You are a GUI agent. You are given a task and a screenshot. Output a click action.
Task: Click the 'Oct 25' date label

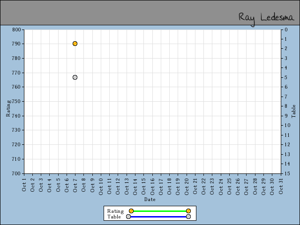coord(229,187)
